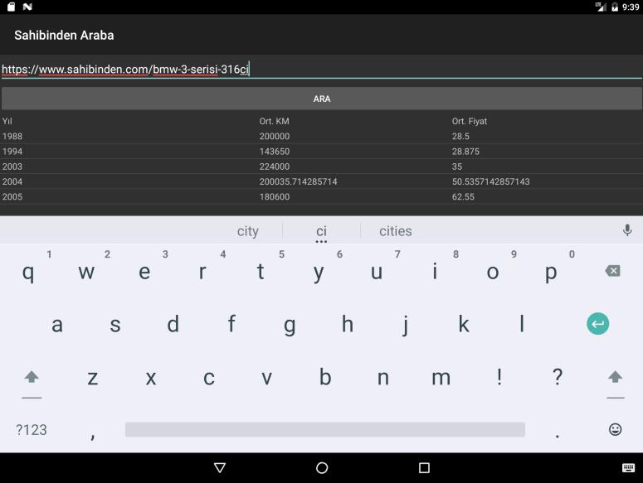
Task: Choose the 'ci' suggestion
Action: tap(322, 231)
